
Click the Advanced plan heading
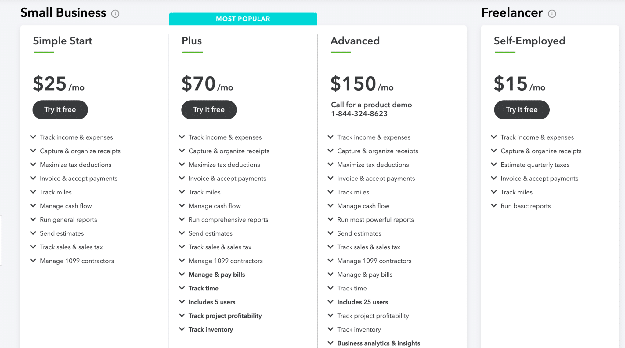point(355,41)
